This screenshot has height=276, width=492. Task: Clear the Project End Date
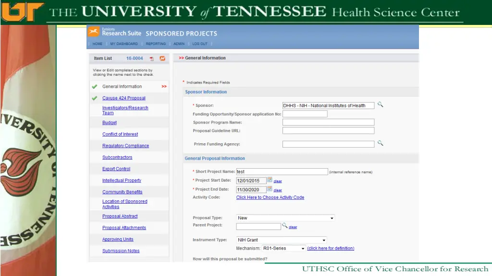[x=278, y=190]
